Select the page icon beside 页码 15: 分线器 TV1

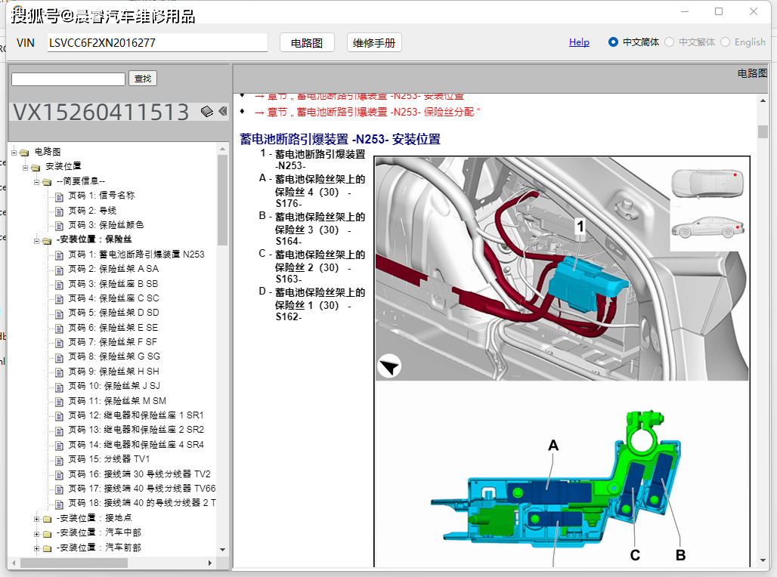59,458
